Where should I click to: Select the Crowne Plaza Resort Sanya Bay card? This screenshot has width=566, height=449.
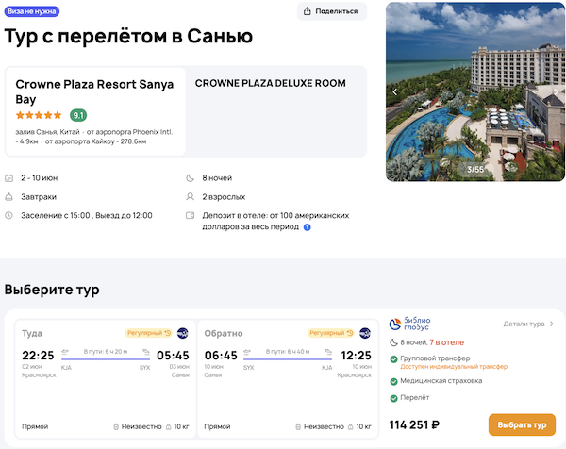coord(95,110)
